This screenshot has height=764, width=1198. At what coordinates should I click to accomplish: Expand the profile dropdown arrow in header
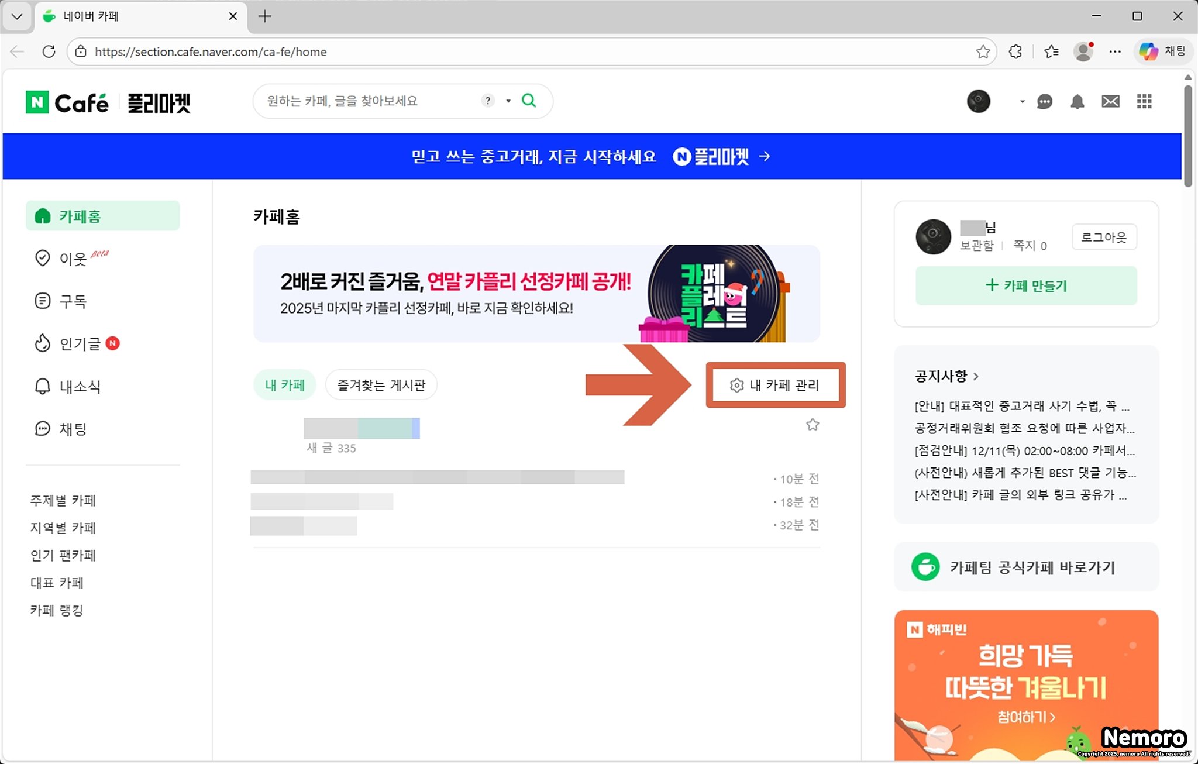coord(1022,102)
